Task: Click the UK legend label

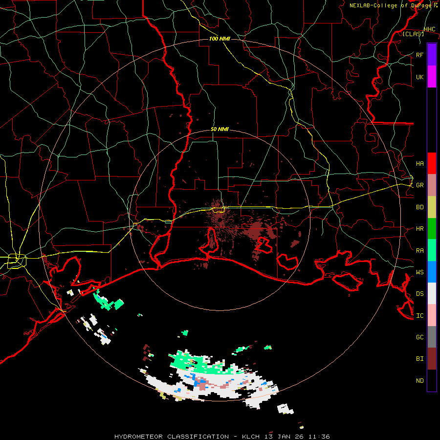Action: 419,77
